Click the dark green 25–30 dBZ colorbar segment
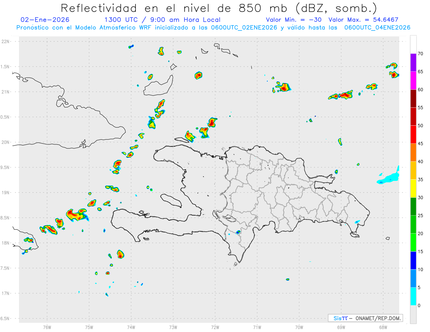The image size is (430, 332). pyautogui.click(x=413, y=207)
